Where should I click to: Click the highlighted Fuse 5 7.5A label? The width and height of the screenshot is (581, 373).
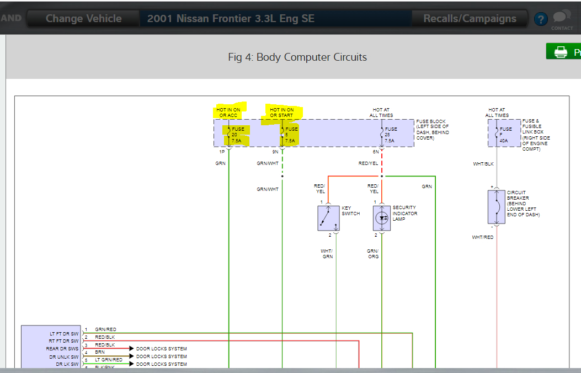point(290,135)
